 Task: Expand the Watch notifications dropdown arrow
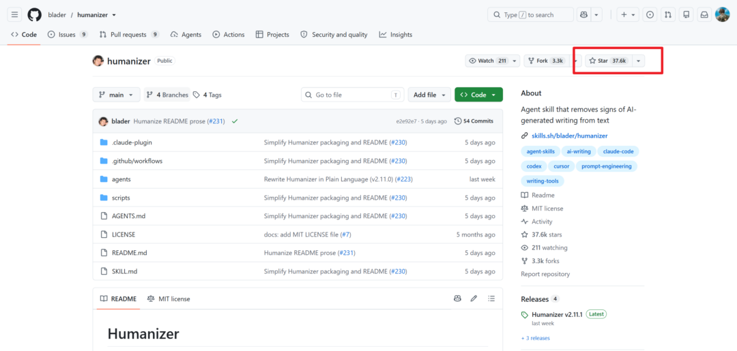pyautogui.click(x=515, y=61)
